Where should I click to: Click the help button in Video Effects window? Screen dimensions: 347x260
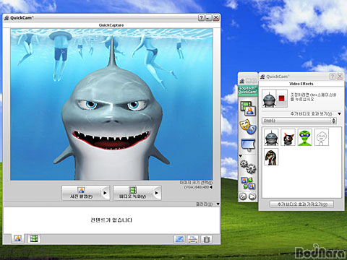(333, 77)
